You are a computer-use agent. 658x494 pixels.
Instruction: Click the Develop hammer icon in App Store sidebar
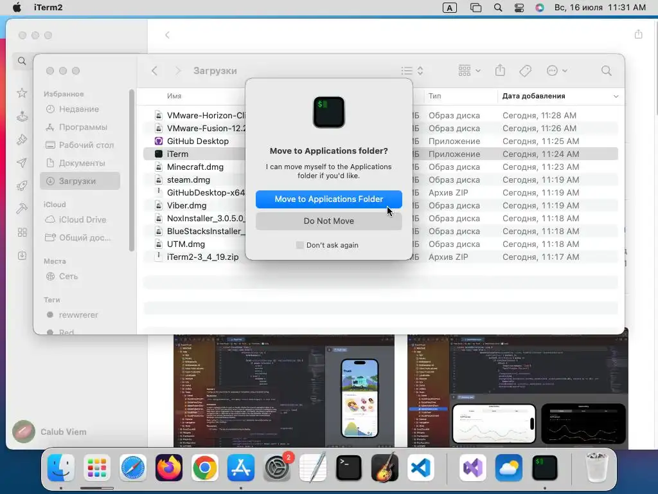pyautogui.click(x=22, y=208)
